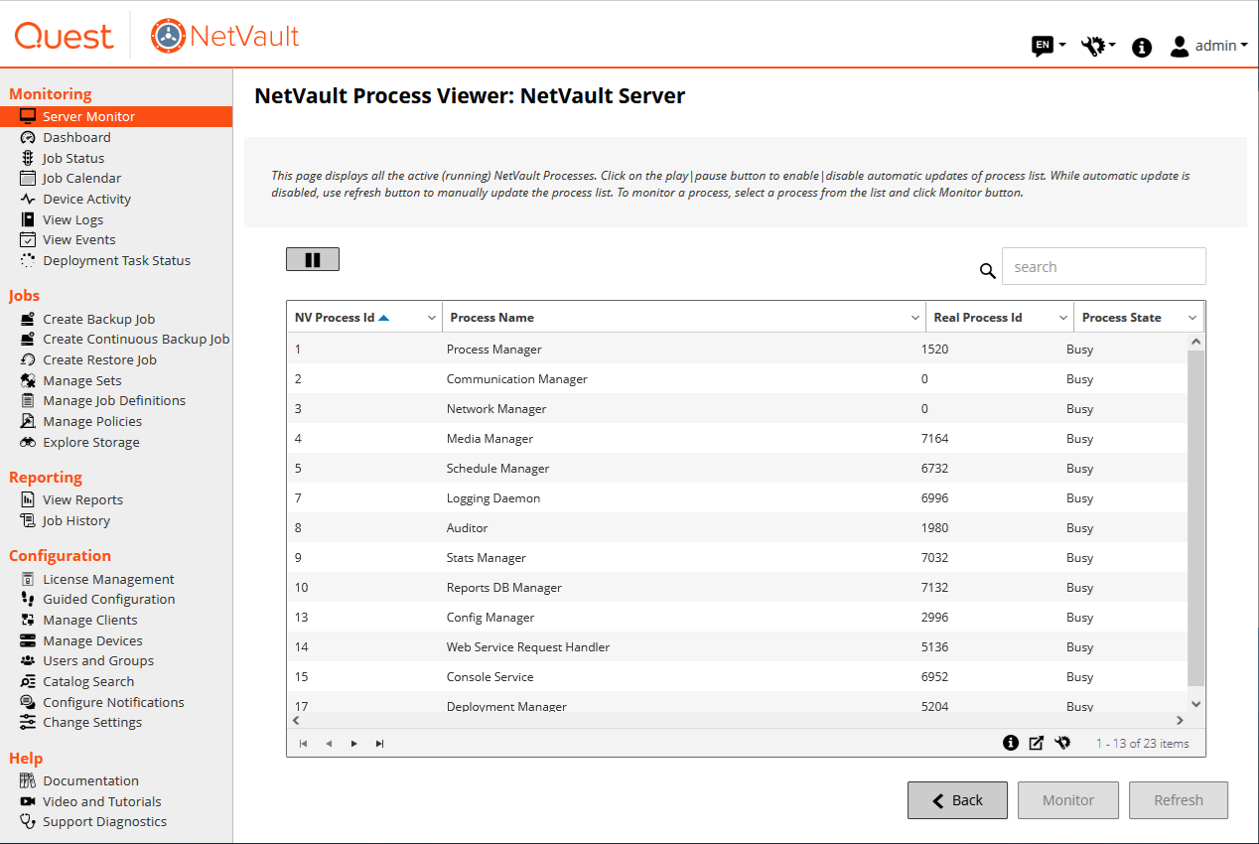This screenshot has width=1259, height=844.
Task: Click the Users and Groups icon
Action: (28, 660)
